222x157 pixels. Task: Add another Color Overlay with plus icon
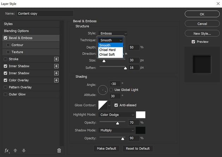tap(56, 80)
